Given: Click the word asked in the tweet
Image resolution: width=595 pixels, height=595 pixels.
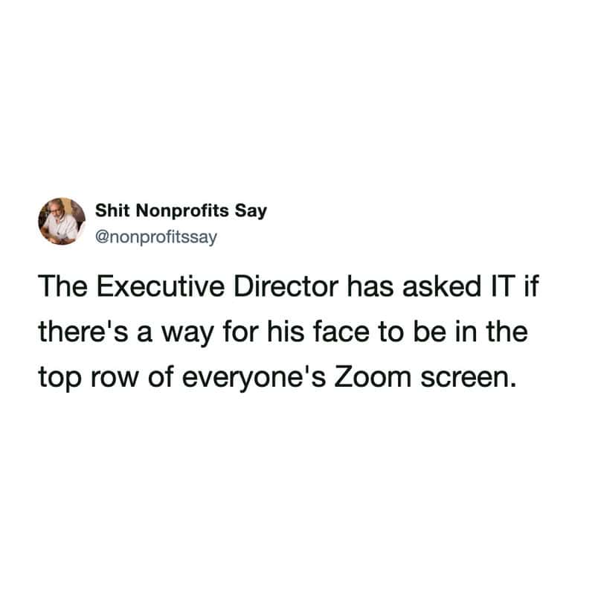Looking at the screenshot, I should (442, 286).
